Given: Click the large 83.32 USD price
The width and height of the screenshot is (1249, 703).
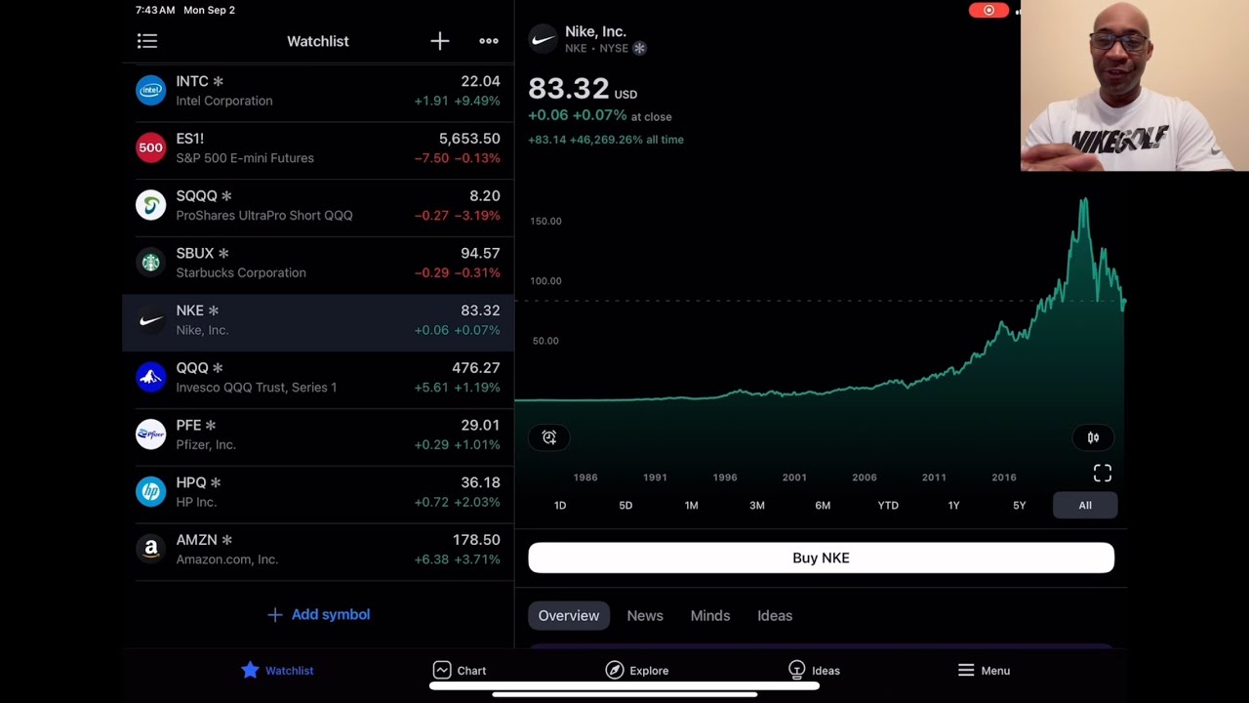Looking at the screenshot, I should pyautogui.click(x=583, y=89).
